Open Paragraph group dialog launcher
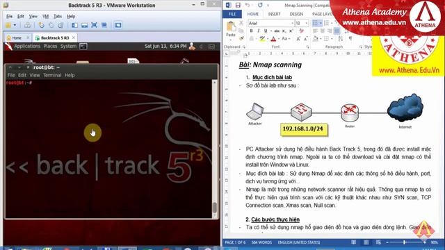The width and height of the screenshot is (445, 250). click(x=361, y=47)
